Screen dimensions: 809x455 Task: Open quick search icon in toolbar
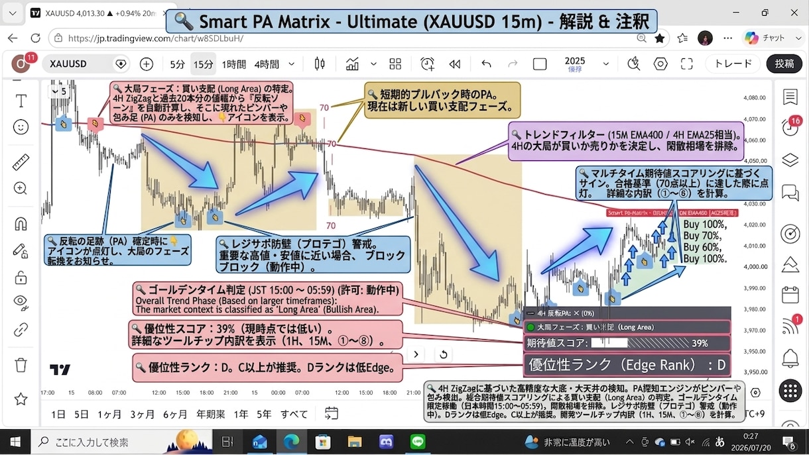point(633,64)
